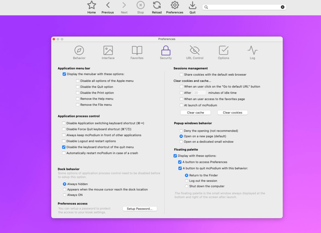The image size is (321, 233).
Task: Check Disable Force Quit keyboard shortcut
Action: 64,129
